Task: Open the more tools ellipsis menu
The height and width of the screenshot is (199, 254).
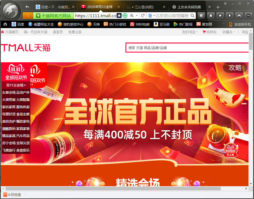Action: pos(248,16)
